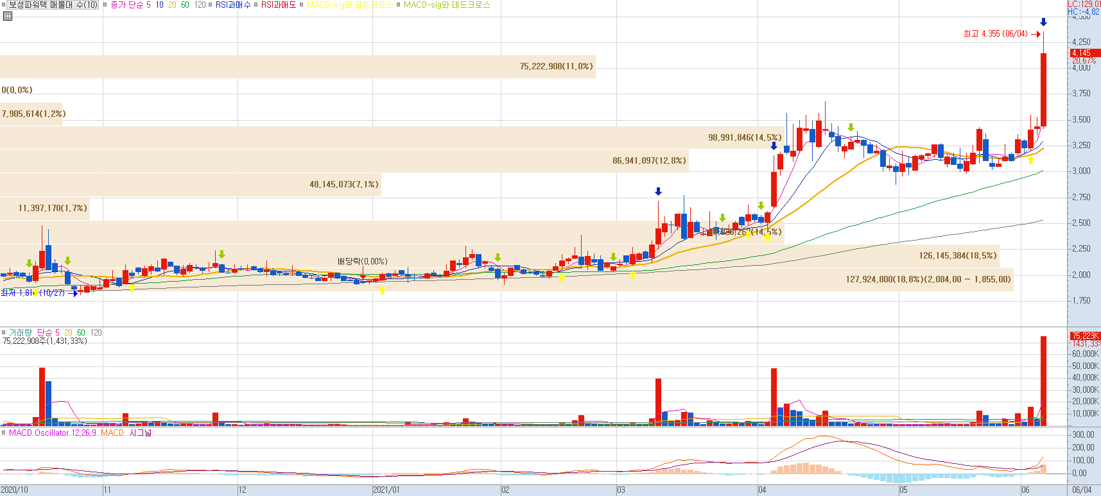Toggle the RSI과매도 signal square
Viewport: 1101px width, 496px height.
click(256, 4)
